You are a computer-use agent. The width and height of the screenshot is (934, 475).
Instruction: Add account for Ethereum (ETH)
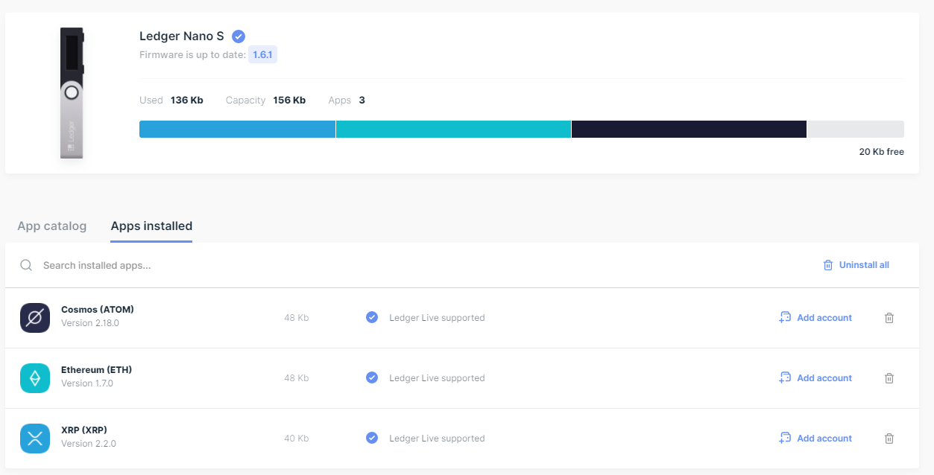(815, 377)
